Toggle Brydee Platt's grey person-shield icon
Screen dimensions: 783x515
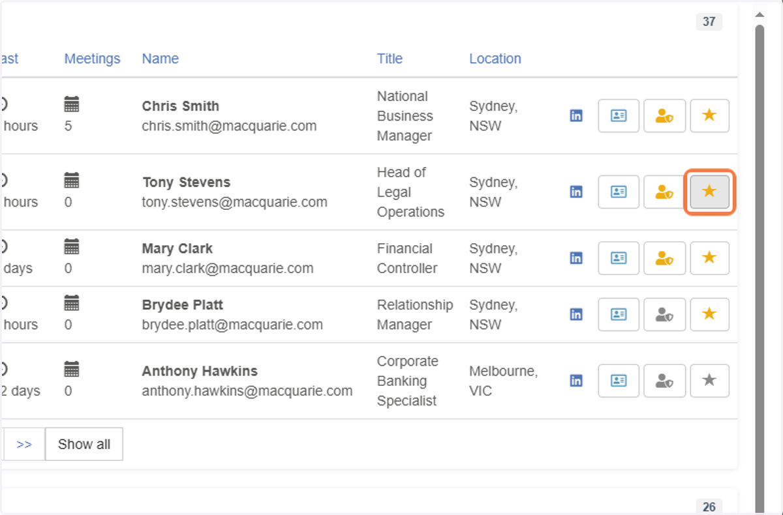click(664, 314)
